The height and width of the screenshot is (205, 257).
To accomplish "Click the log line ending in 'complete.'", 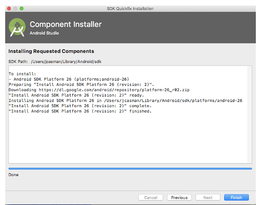I will pyautogui.click(x=80, y=106).
